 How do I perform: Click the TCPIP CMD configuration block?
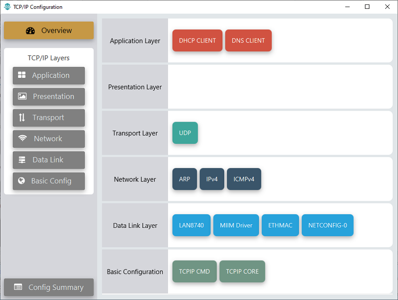pyautogui.click(x=194, y=272)
